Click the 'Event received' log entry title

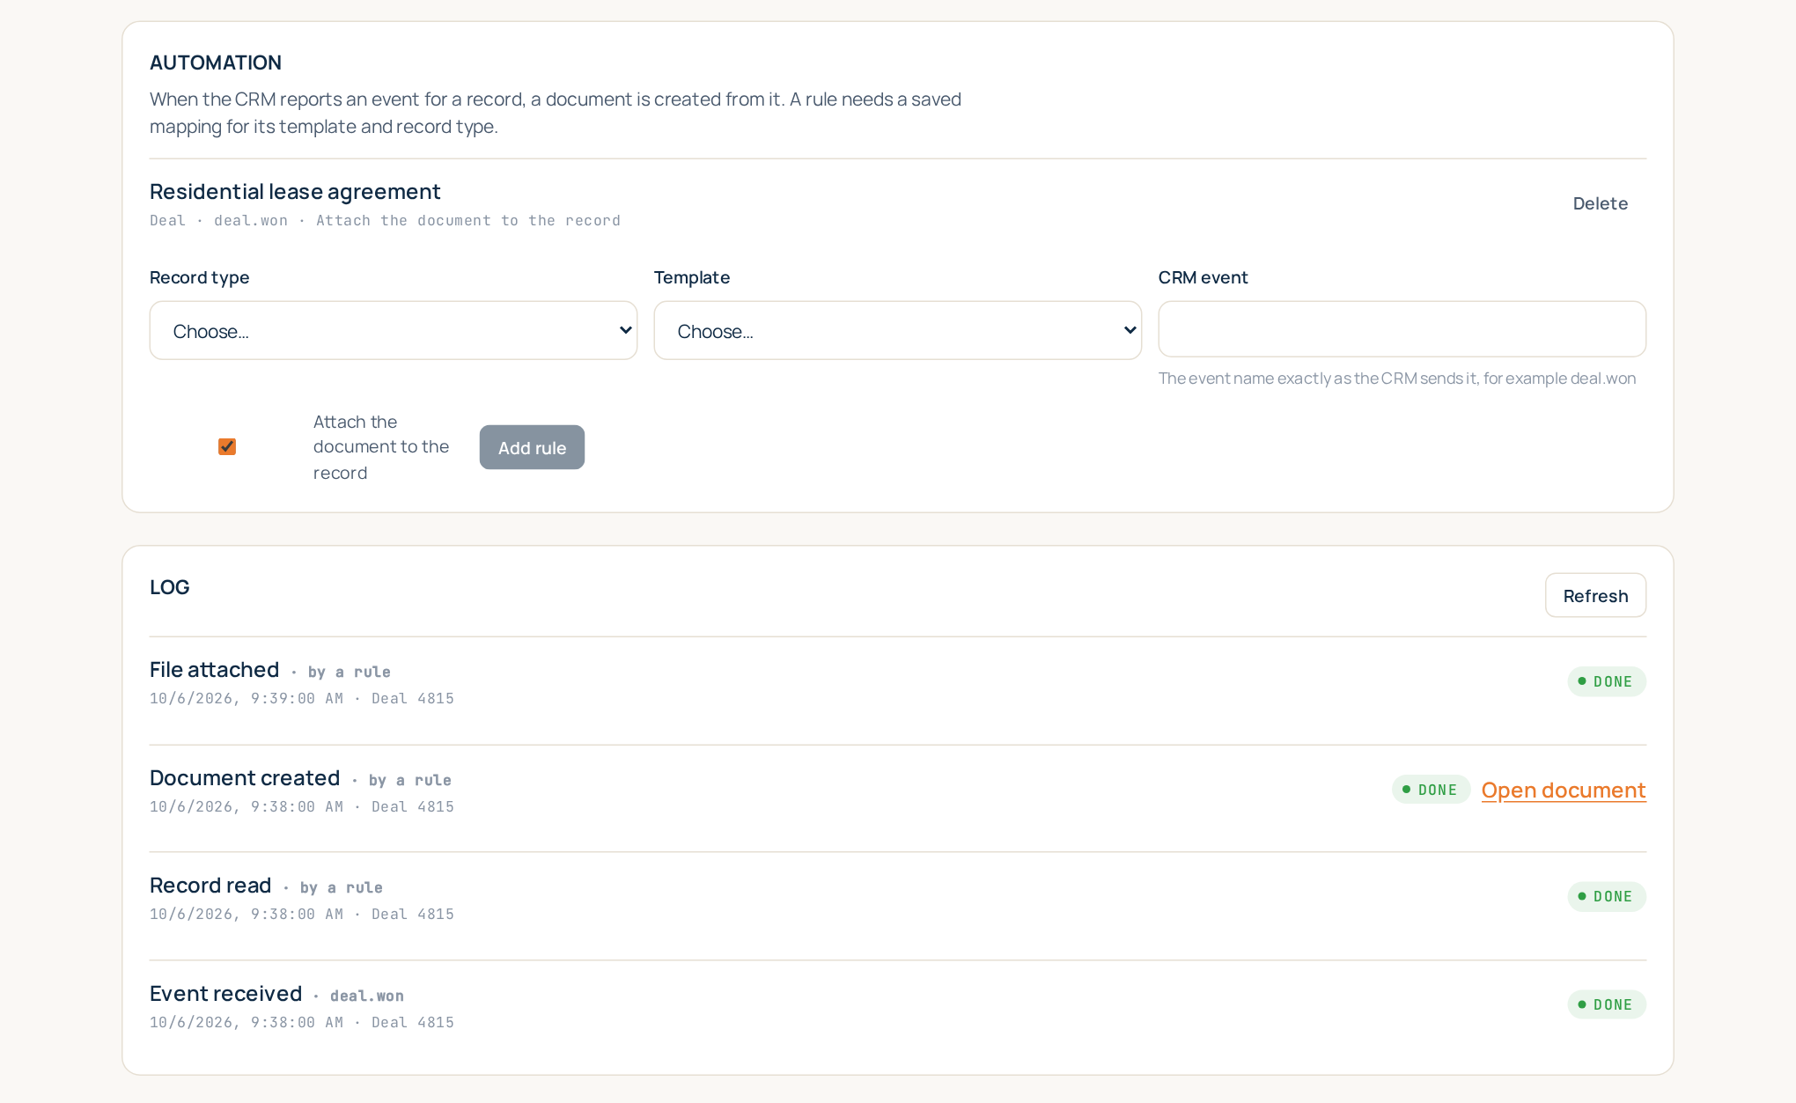(x=225, y=994)
